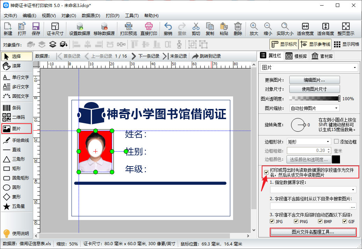Switch to the 模板库 (template library) tab
Screen dimensions: 362x249
(x=296, y=56)
